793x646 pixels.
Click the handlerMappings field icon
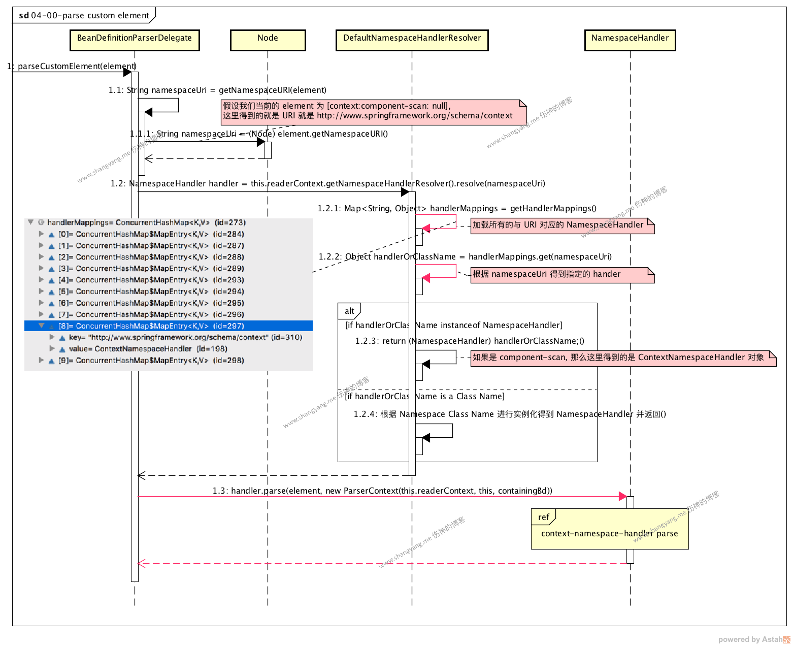[x=41, y=222]
